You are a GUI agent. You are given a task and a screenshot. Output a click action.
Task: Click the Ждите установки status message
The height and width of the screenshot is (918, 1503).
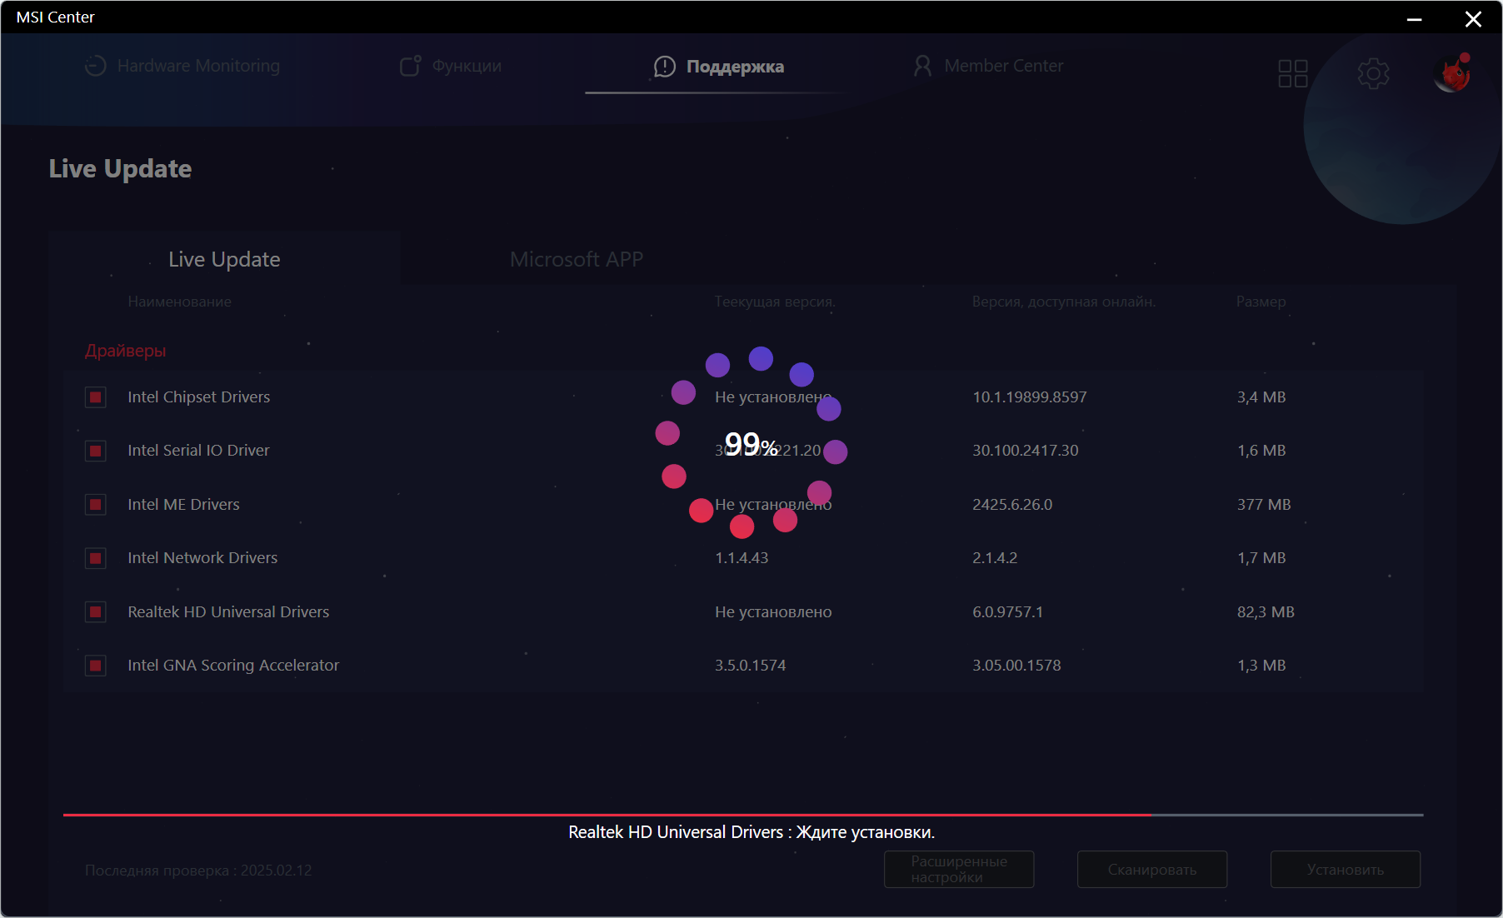(x=751, y=832)
